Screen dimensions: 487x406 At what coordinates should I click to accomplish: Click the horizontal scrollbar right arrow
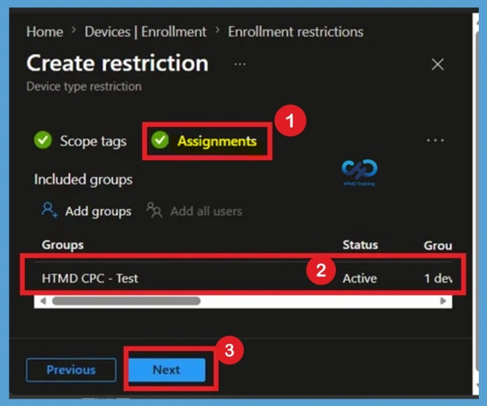pos(443,301)
